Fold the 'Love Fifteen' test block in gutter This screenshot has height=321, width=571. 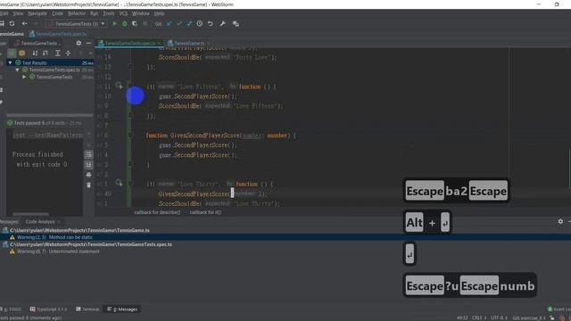(x=130, y=86)
